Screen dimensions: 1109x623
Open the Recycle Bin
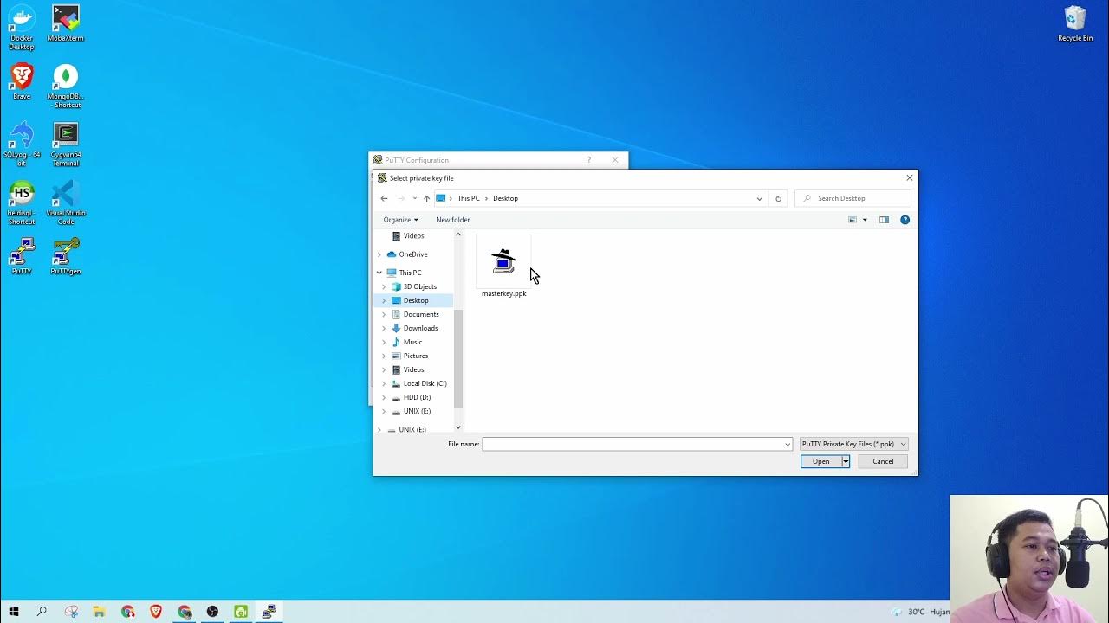[1075, 24]
